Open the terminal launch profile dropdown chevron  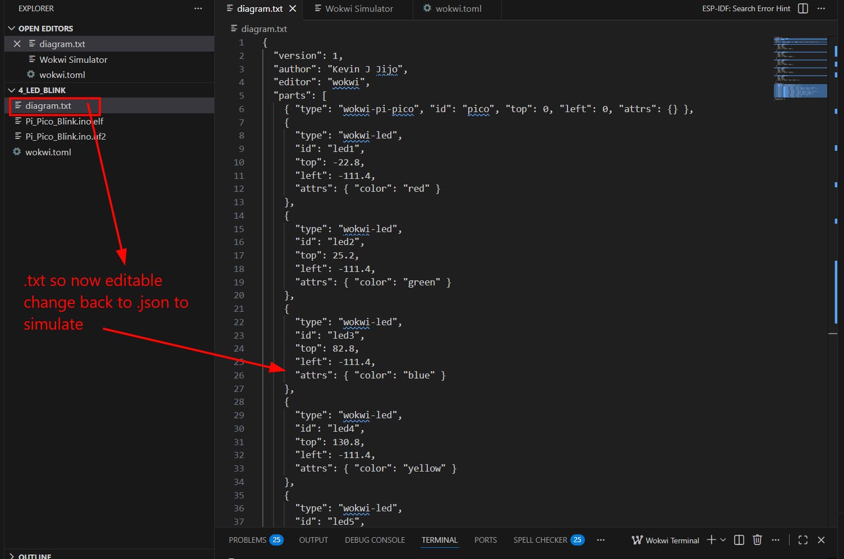723,540
